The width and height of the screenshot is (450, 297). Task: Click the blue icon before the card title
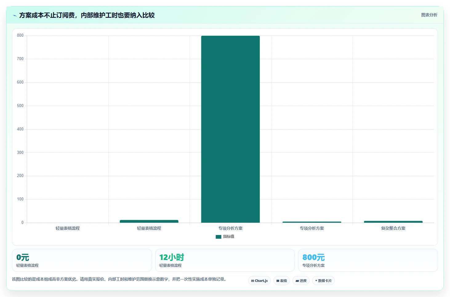(x=14, y=15)
